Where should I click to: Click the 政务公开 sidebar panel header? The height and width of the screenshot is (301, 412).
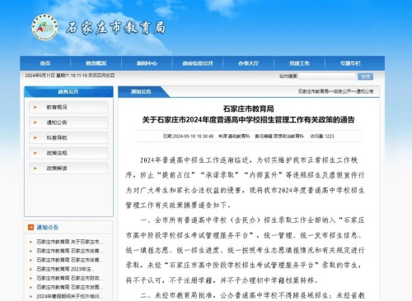click(x=68, y=91)
